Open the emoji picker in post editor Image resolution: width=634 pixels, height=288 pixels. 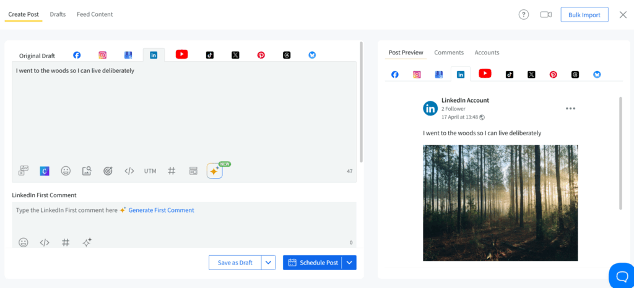[x=65, y=171]
